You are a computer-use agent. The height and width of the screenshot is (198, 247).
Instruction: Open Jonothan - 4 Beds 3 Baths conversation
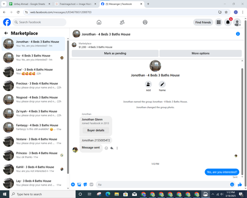[x=33, y=44]
